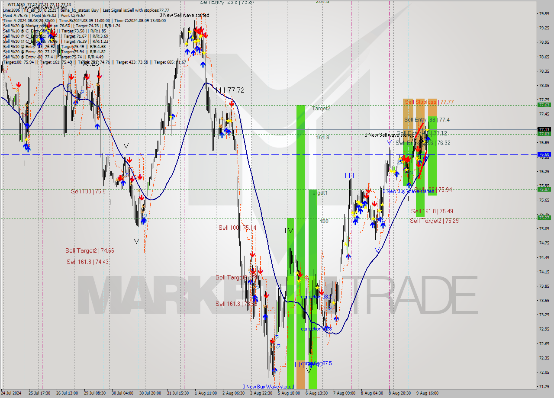The width and height of the screenshot is (554, 398).
Task: Click the 'Sell 100 | 75.9' label
Action: 88,191
